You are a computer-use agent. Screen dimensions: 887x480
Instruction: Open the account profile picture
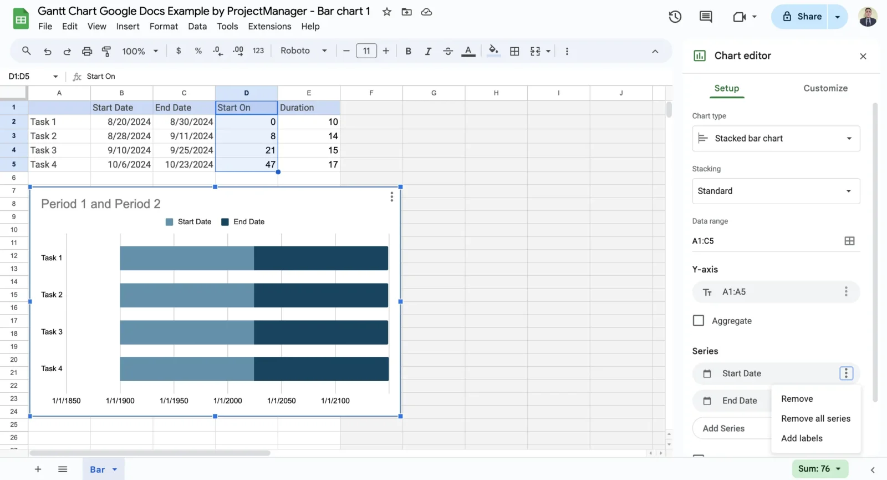tap(868, 17)
